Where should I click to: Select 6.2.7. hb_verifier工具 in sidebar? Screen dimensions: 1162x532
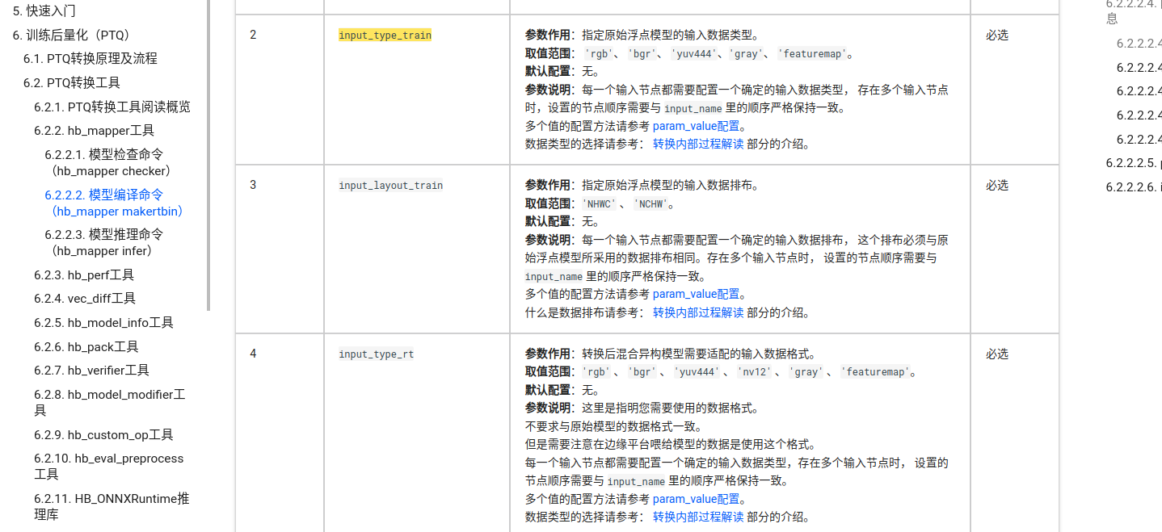(x=91, y=371)
